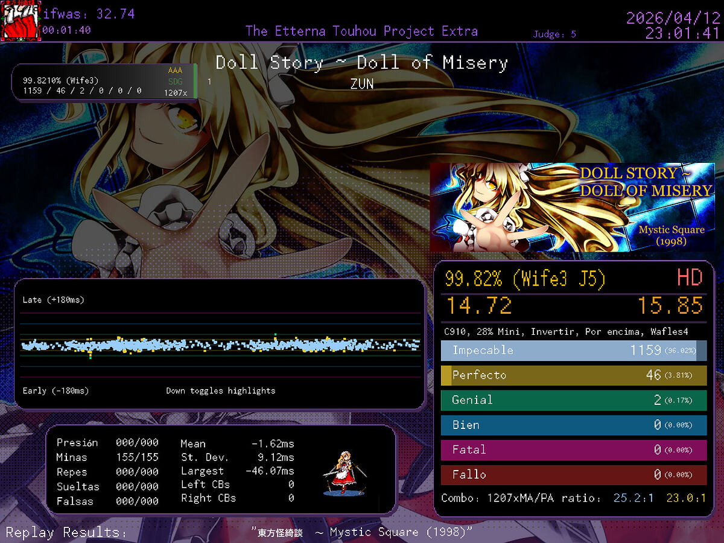
Task: Click the player avatar icon
Action: click(22, 21)
